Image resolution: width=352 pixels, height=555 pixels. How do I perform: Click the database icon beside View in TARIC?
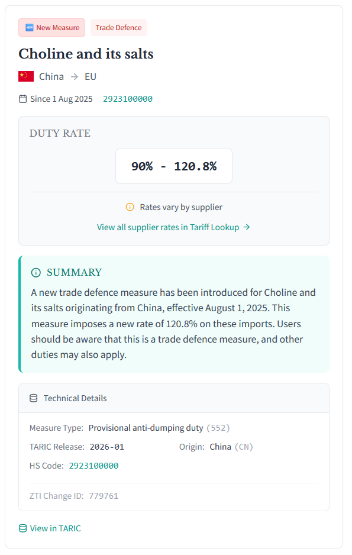coord(21,528)
